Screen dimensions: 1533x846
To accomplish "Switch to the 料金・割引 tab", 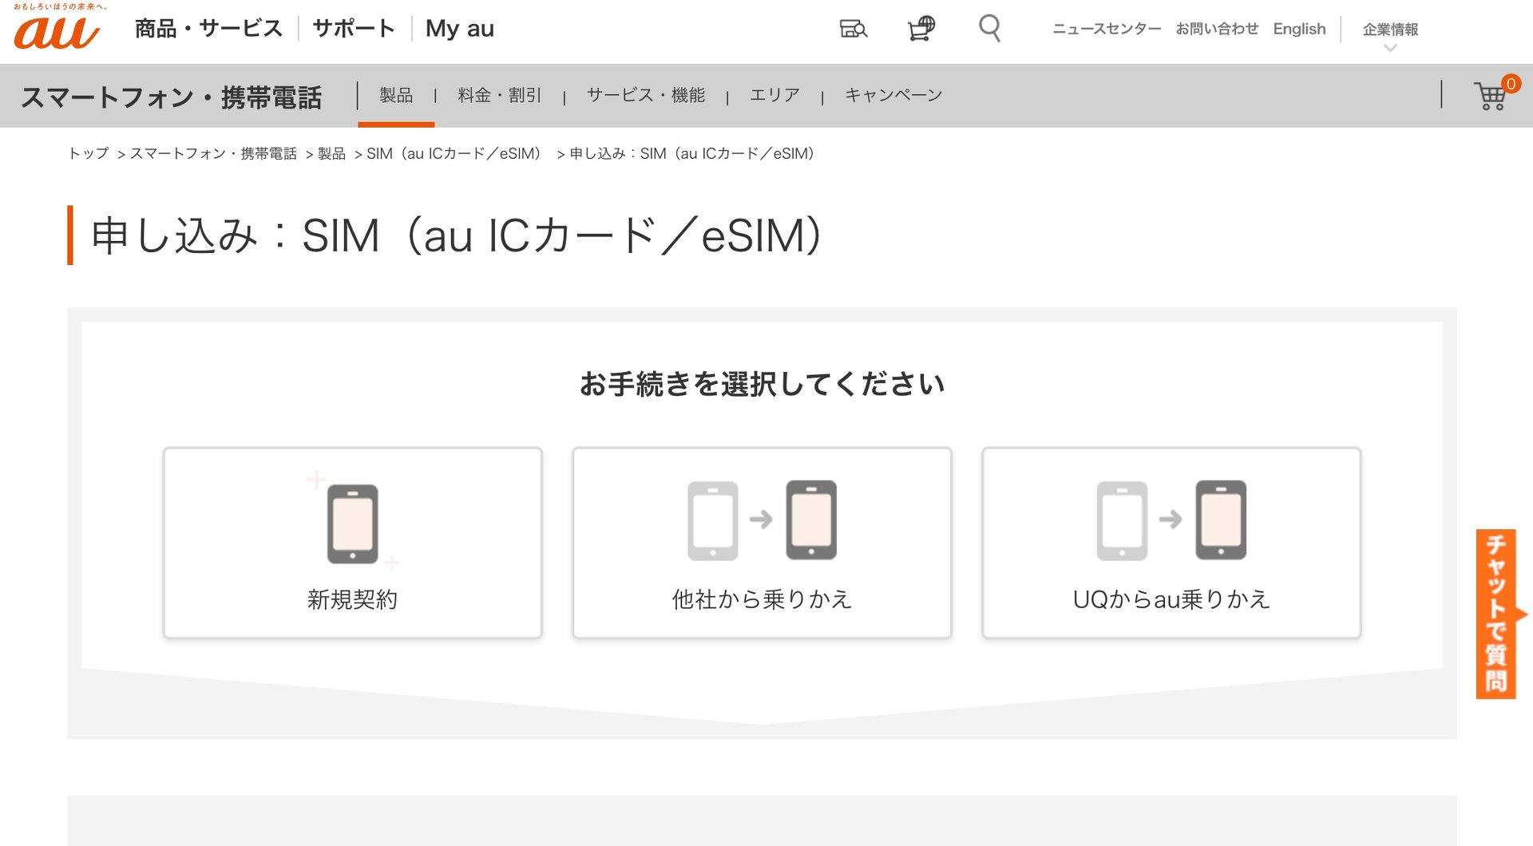I will 500,96.
